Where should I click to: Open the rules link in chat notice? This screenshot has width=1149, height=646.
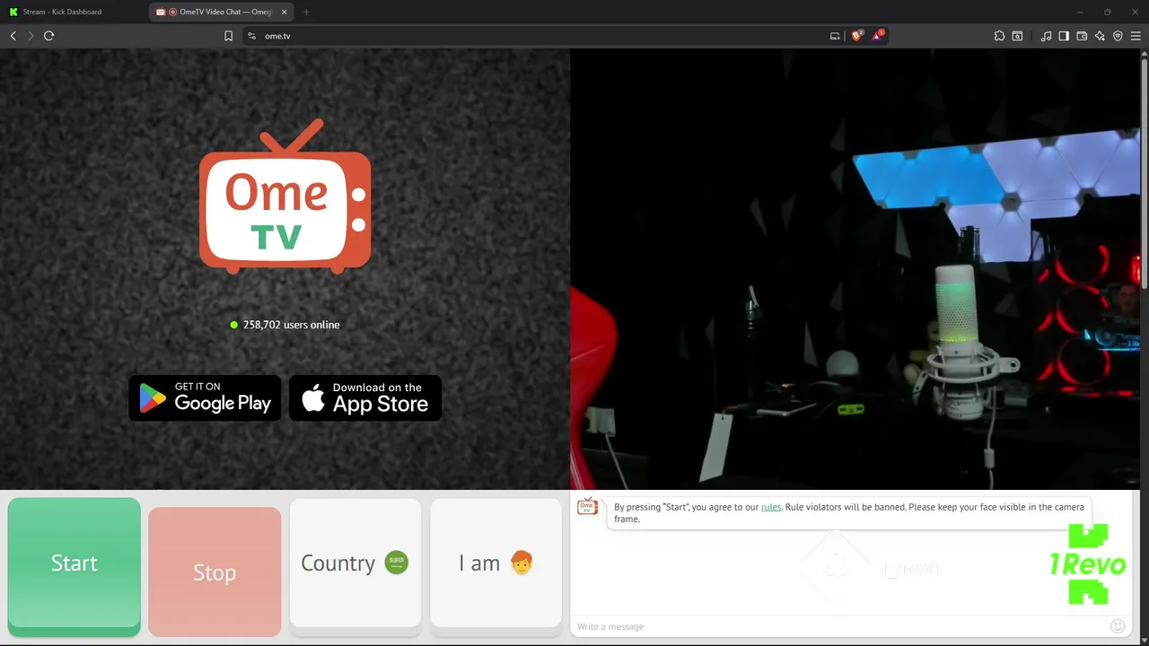771,507
